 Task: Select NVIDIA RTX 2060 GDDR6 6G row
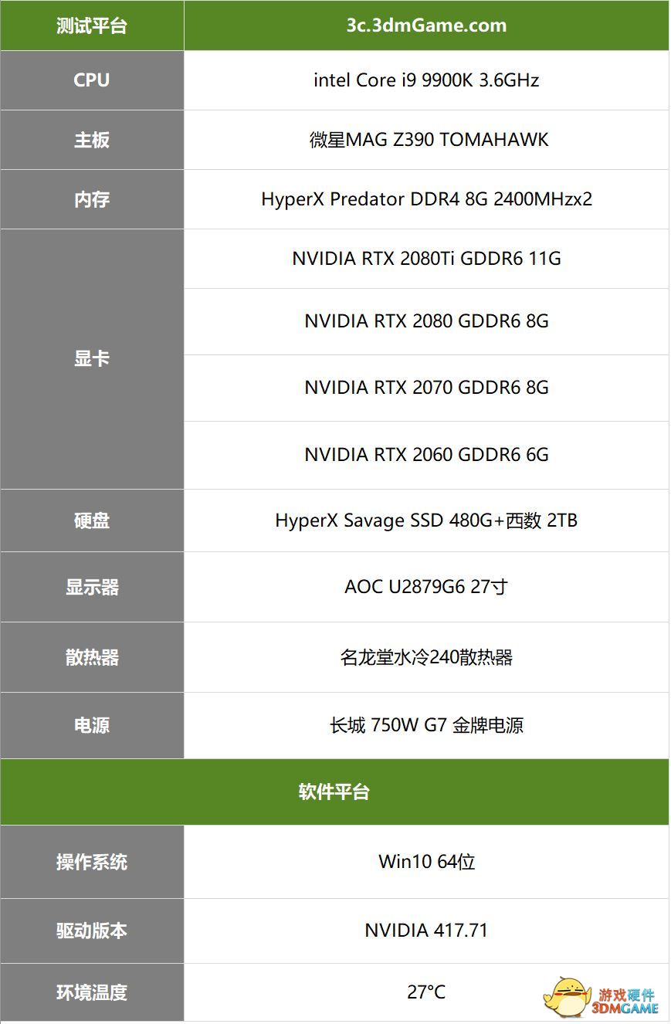pos(426,455)
